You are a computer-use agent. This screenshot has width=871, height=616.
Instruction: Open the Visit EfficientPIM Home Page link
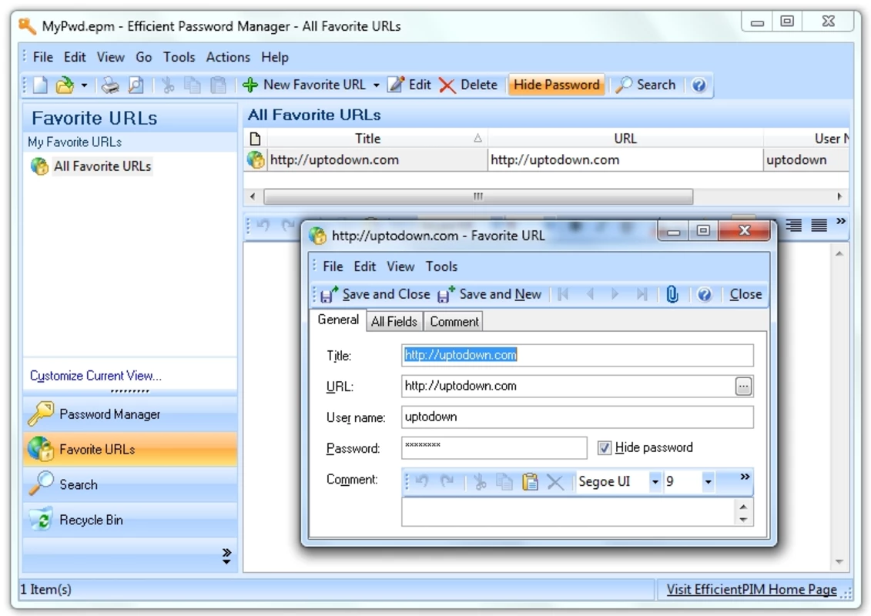pyautogui.click(x=752, y=589)
